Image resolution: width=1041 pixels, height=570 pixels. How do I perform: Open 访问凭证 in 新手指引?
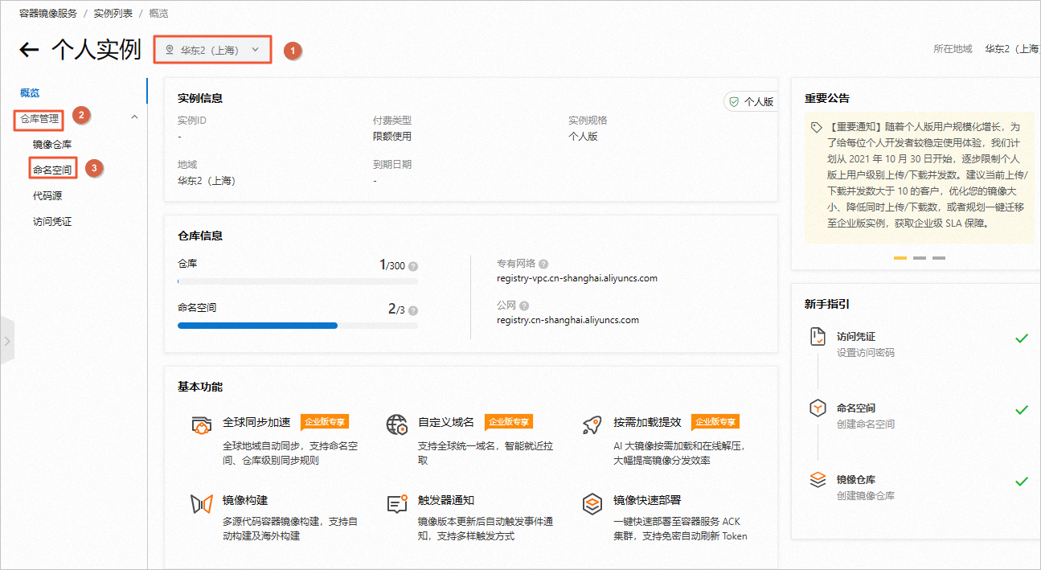(856, 337)
